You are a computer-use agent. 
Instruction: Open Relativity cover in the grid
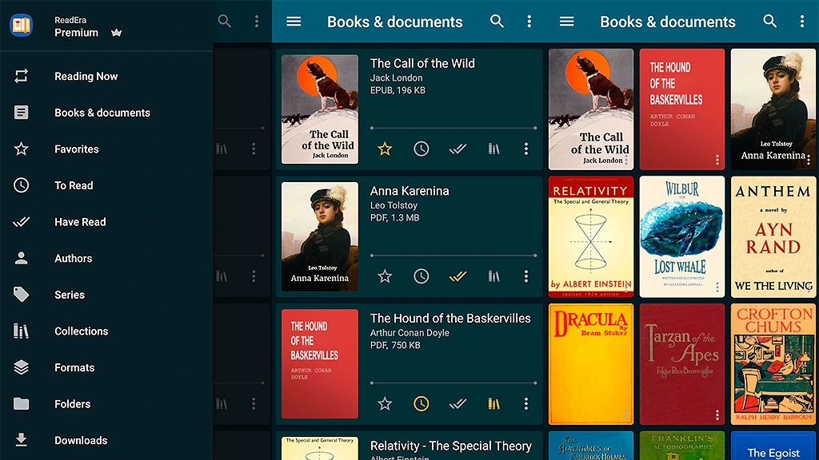click(x=591, y=236)
